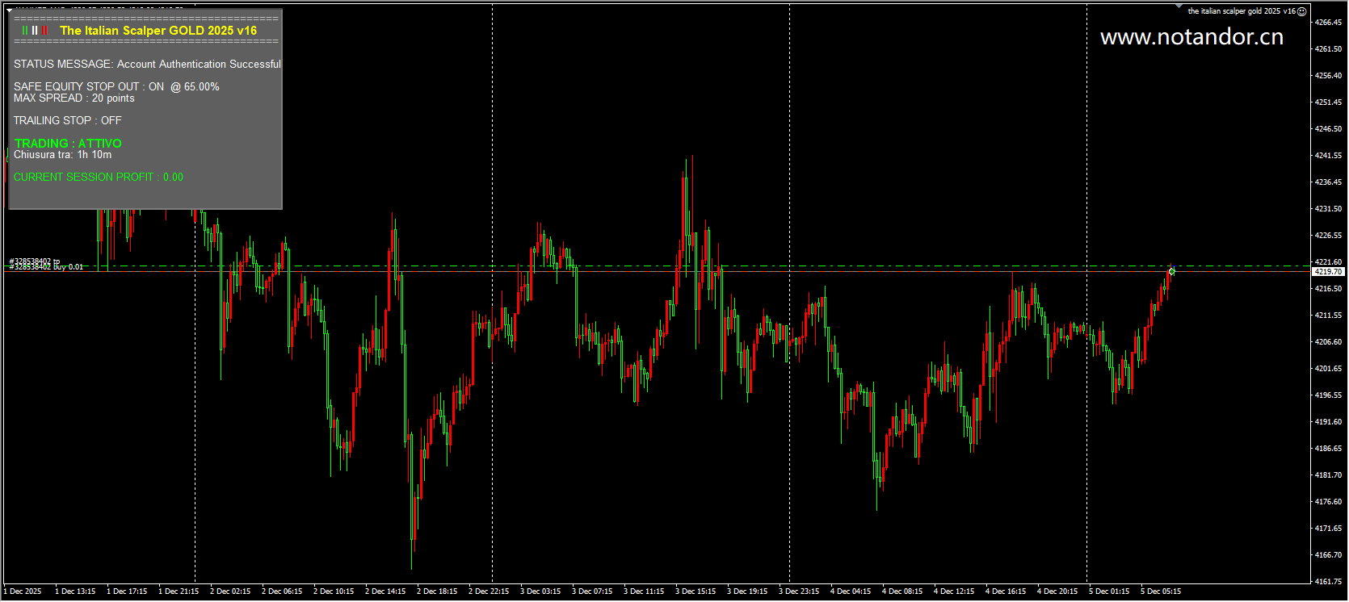Click time axis label '5 Dec 05:15'
1349x602 pixels.
coord(1161,592)
